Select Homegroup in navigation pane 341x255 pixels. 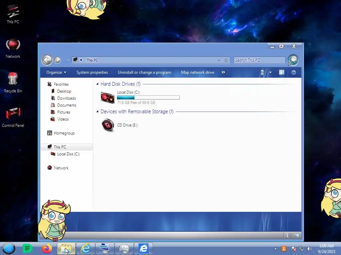click(x=64, y=133)
